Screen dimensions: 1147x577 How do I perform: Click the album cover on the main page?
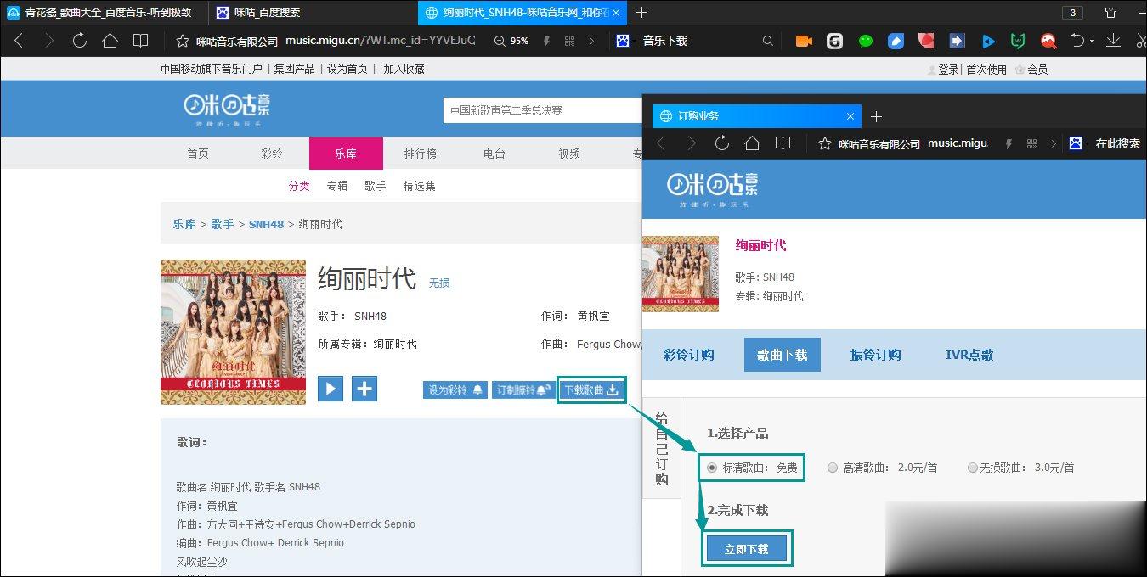pyautogui.click(x=233, y=332)
